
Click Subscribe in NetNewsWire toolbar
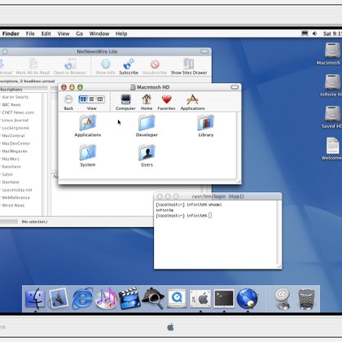[129, 67]
